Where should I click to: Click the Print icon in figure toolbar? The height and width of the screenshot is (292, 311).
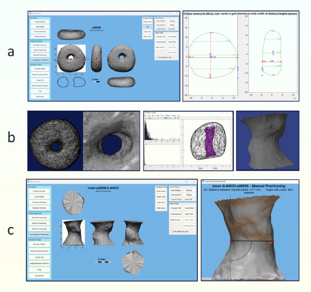[x=152, y=118]
